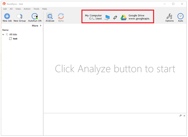Expand the More toolbar chevron
Screen dimensions: 188x137
click(40, 26)
